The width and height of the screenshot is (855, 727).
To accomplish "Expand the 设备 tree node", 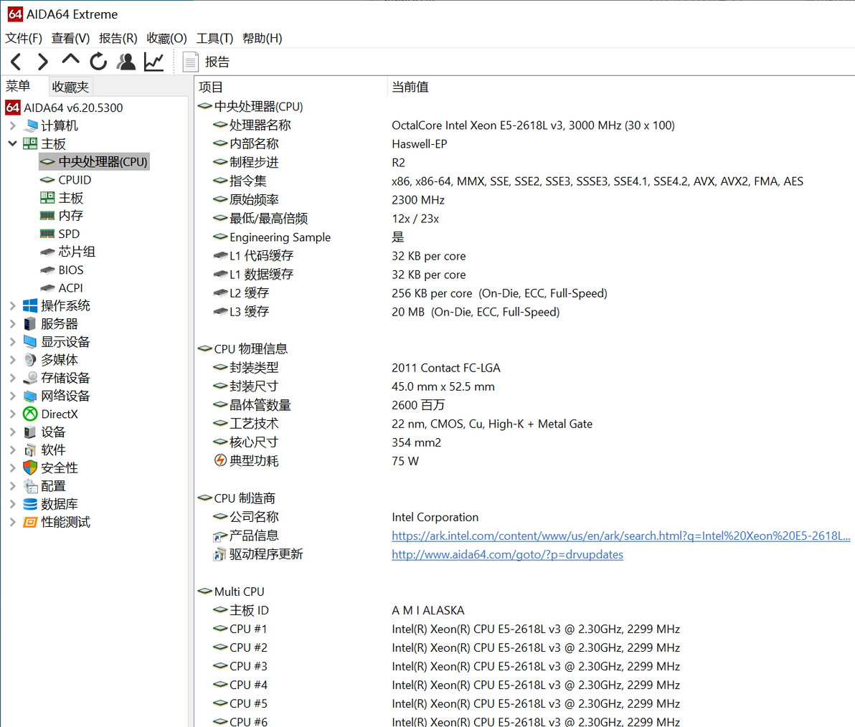I will coord(12,432).
